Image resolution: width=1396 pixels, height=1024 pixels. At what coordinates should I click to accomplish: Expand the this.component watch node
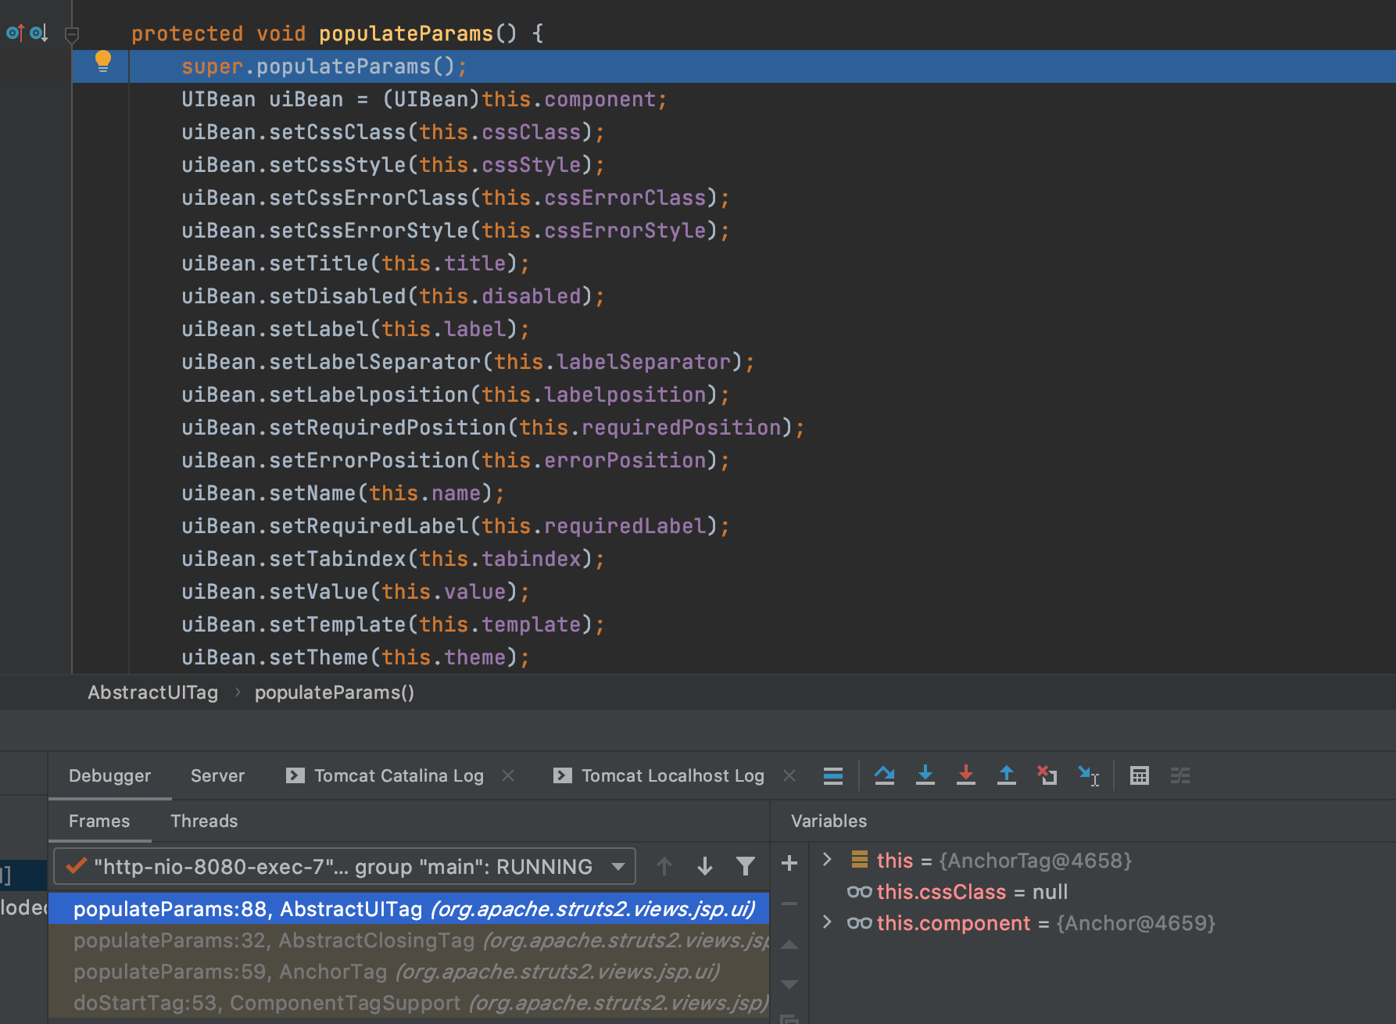tap(827, 922)
